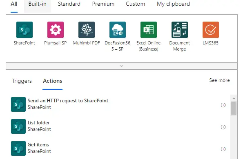Screen dimensions: 243x159
Task: Switch to the Premium tab
Action: (x=103, y=4)
